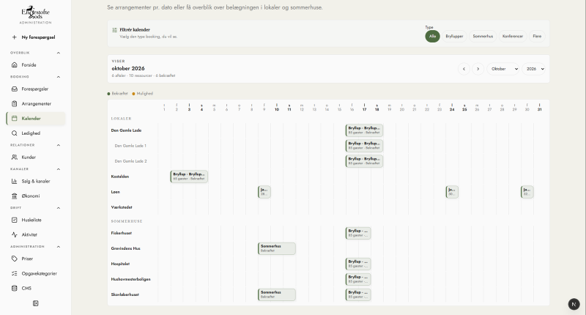
Task: Click the plus icon for Ny forespørgsel
Action: 14,37
